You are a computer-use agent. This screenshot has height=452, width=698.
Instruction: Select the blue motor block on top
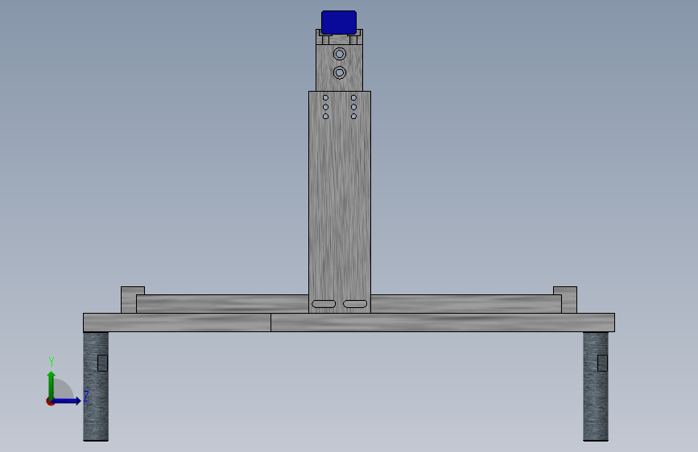[339, 23]
